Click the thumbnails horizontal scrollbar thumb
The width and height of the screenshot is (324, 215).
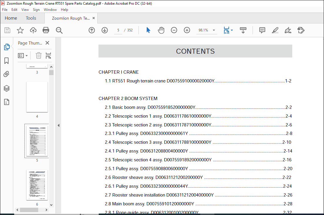(29, 210)
